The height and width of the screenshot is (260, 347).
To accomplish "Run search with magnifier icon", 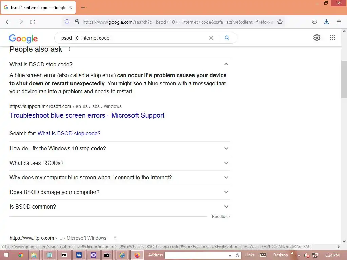I will [227, 38].
